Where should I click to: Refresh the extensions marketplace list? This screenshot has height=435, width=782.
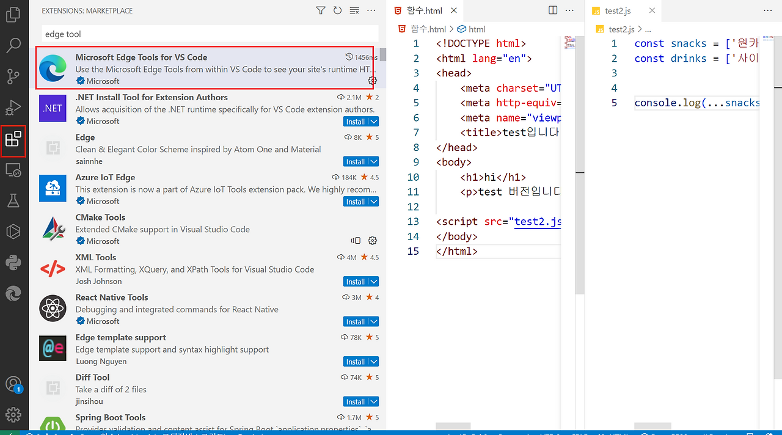pyautogui.click(x=337, y=10)
